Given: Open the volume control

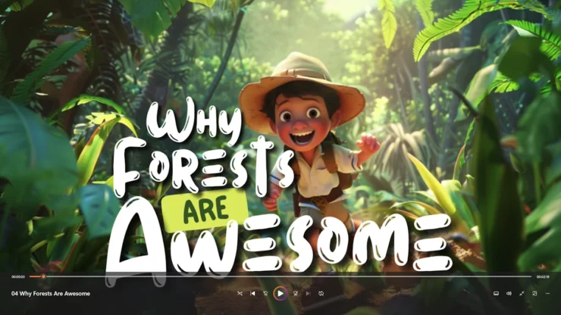Looking at the screenshot, I should click(509, 294).
